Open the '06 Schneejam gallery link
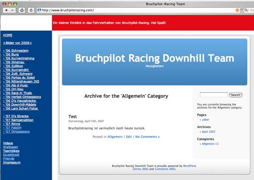254x180 pixels. (x=16, y=51)
